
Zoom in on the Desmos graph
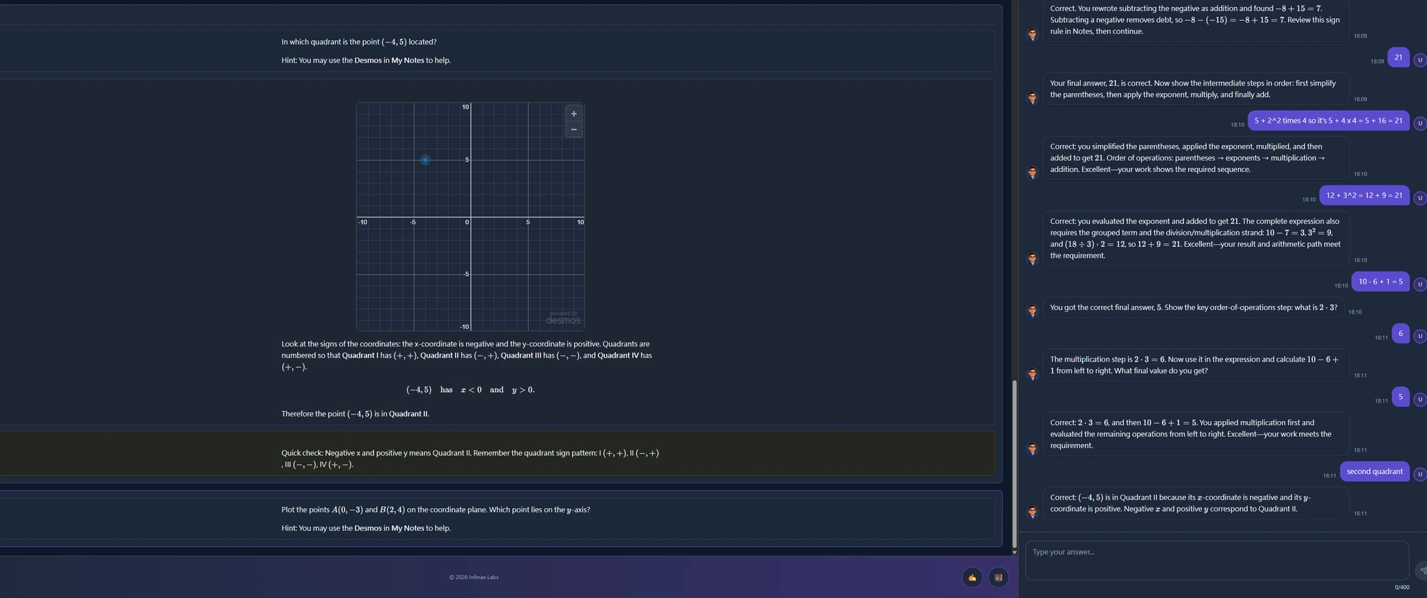(x=573, y=114)
